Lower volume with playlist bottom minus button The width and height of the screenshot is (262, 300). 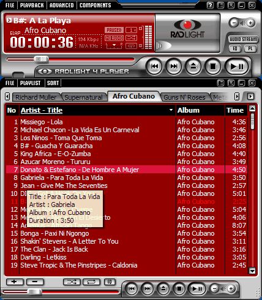click(x=214, y=288)
